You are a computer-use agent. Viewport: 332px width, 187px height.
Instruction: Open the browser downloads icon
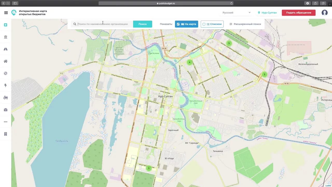[308, 3]
